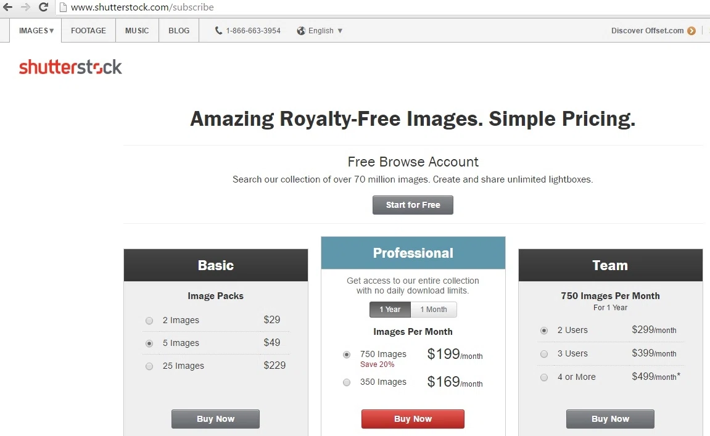710x436 pixels.
Task: Click the Image Packs label
Action: pyautogui.click(x=215, y=295)
